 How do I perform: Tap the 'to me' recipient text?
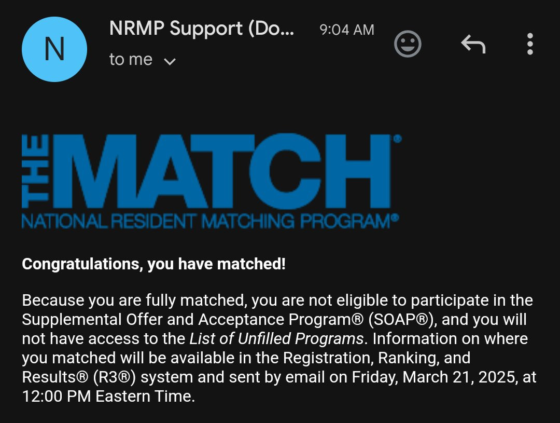coord(131,59)
